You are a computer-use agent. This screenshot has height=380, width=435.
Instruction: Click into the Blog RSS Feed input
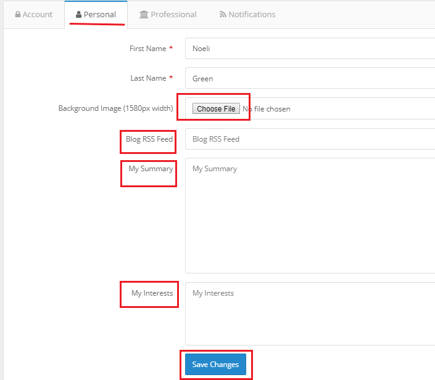coord(310,139)
